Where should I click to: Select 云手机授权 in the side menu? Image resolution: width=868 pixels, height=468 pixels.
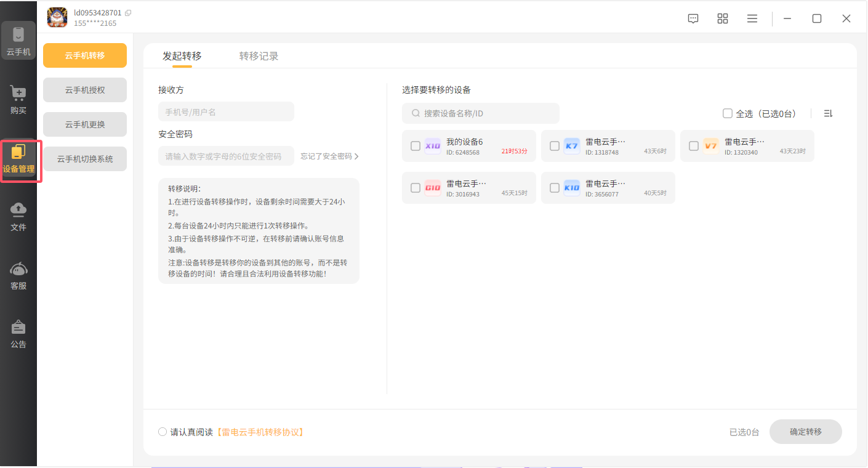(x=85, y=90)
